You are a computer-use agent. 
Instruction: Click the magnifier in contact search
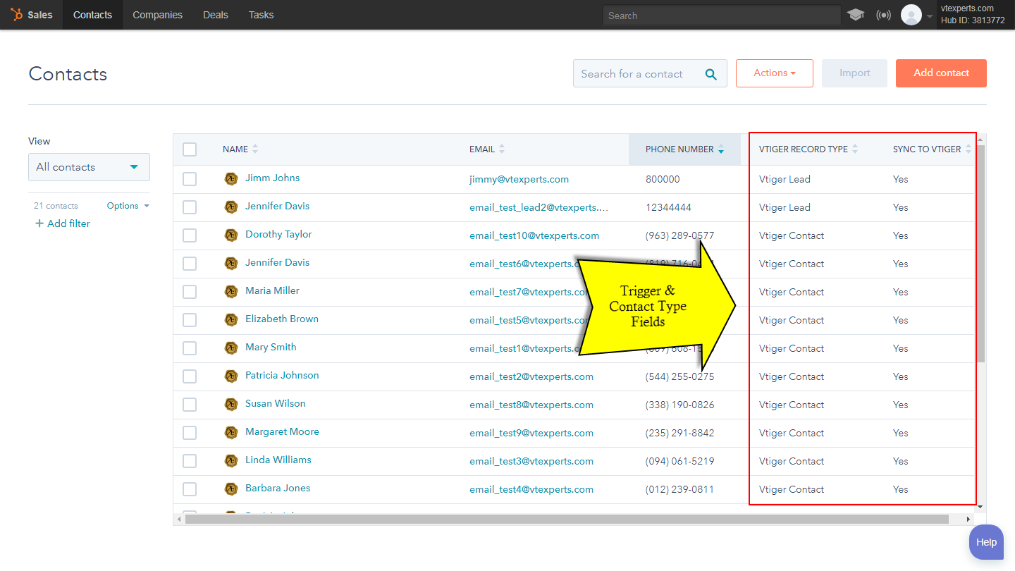(x=711, y=74)
